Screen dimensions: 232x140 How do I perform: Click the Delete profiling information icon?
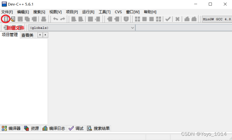pyautogui.click(x=194, y=19)
